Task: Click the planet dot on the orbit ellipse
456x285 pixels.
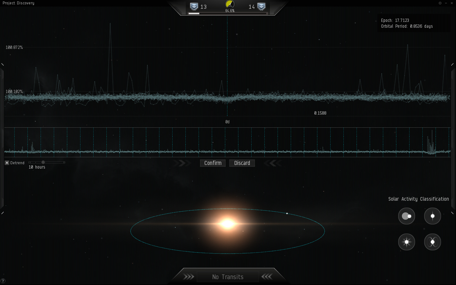Action: (287, 213)
